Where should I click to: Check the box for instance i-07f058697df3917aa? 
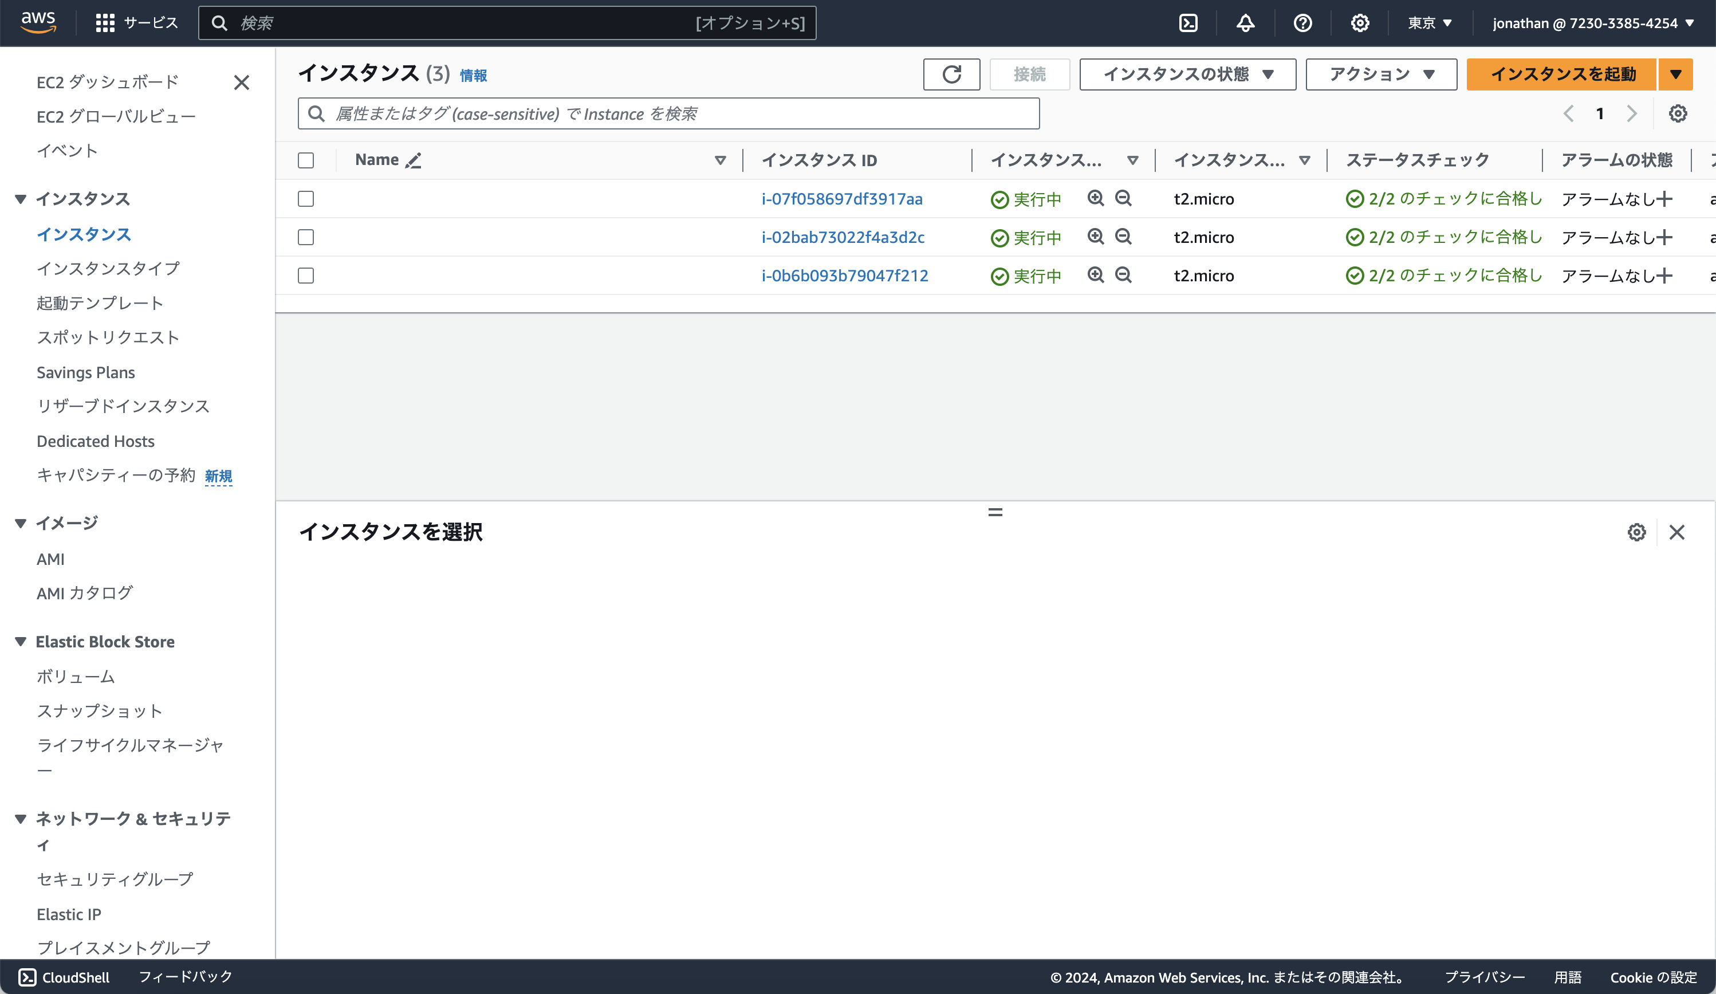click(306, 199)
